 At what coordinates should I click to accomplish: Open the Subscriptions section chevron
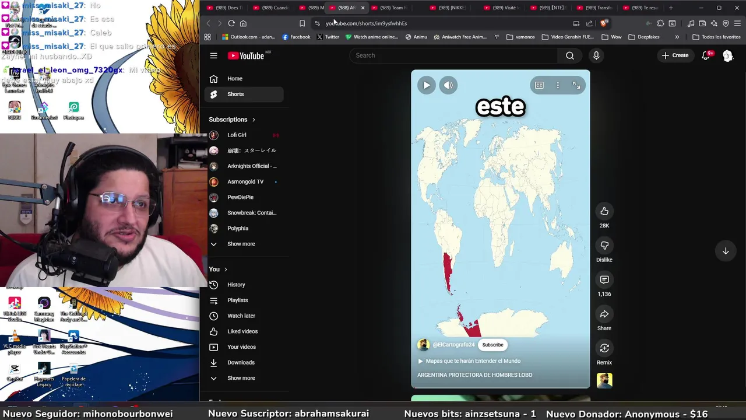coord(254,120)
